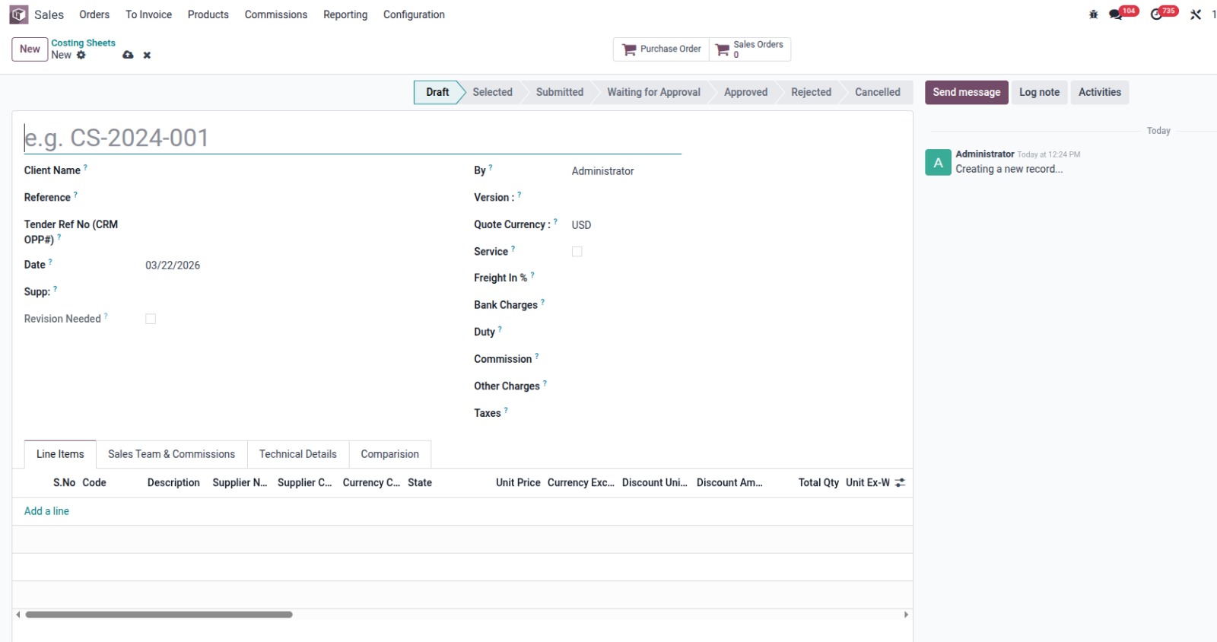1217x642 pixels.
Task: Open the Orders menu
Action: coord(94,14)
